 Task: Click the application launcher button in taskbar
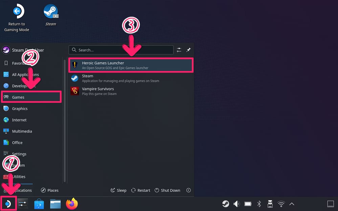(x=8, y=204)
